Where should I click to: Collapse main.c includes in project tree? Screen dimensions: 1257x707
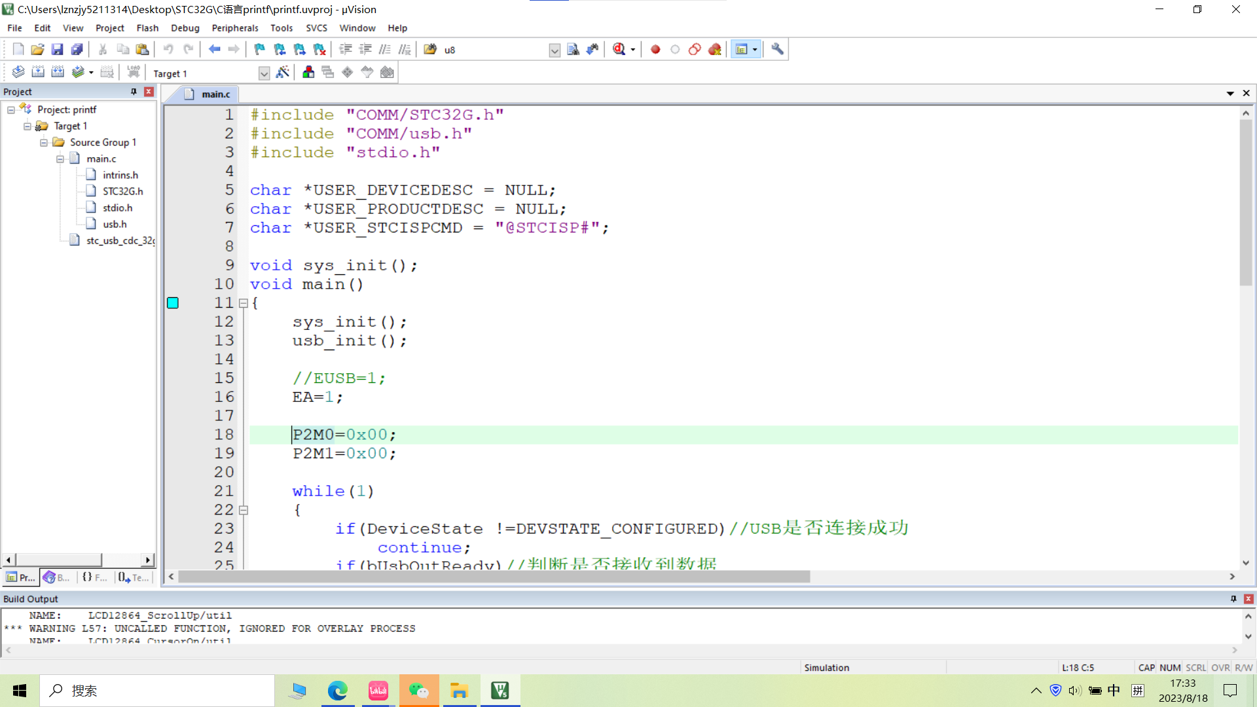coord(60,159)
